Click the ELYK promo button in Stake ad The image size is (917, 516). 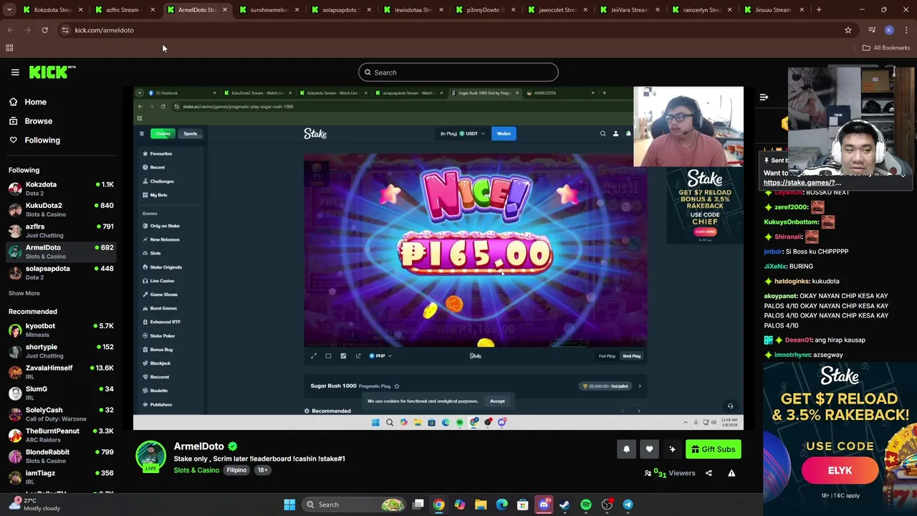(x=840, y=471)
